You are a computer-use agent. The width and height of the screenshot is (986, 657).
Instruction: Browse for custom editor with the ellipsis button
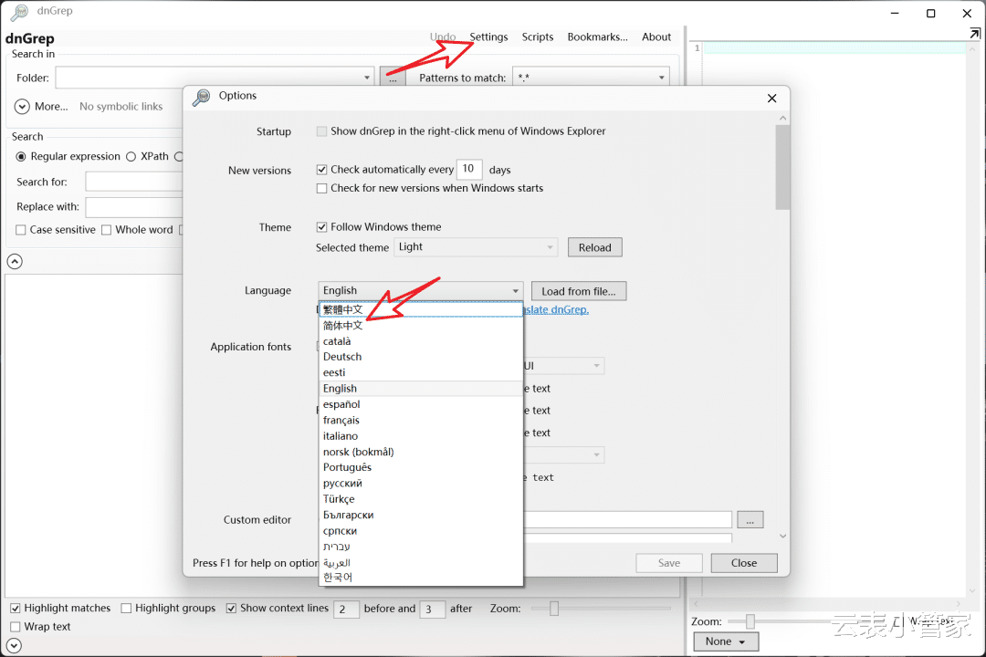coord(750,520)
